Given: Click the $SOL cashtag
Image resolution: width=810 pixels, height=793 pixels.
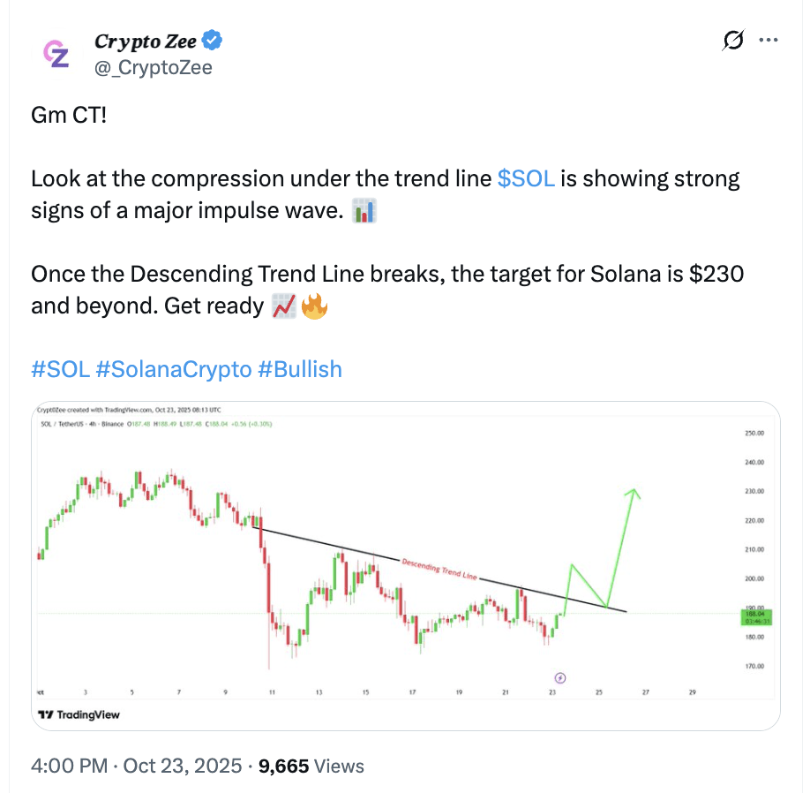Looking at the screenshot, I should point(526,178).
